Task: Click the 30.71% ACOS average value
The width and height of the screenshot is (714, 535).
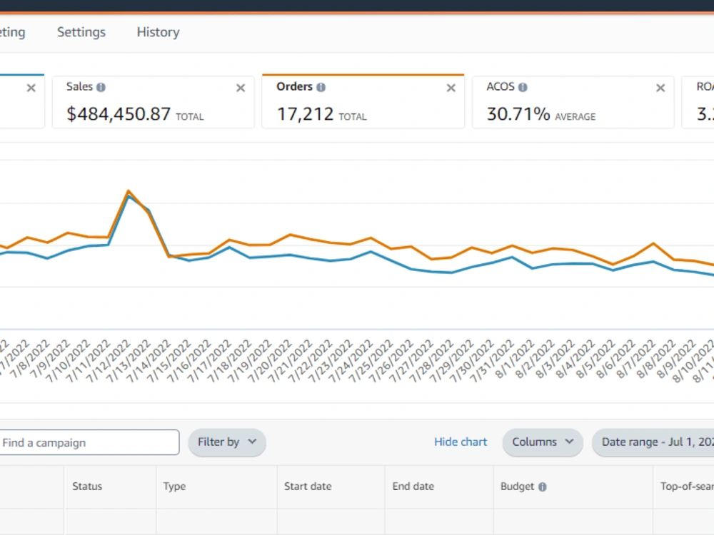Action: click(518, 113)
